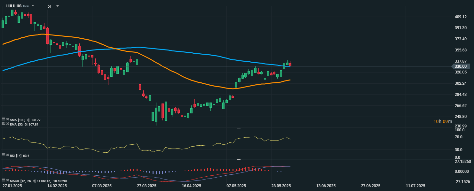The image size is (474, 191).
Task: Click the D1 interval label
Action: pyautogui.click(x=49, y=6)
